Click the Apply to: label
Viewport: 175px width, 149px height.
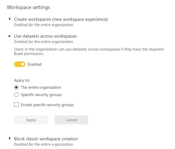pyautogui.click(x=22, y=81)
